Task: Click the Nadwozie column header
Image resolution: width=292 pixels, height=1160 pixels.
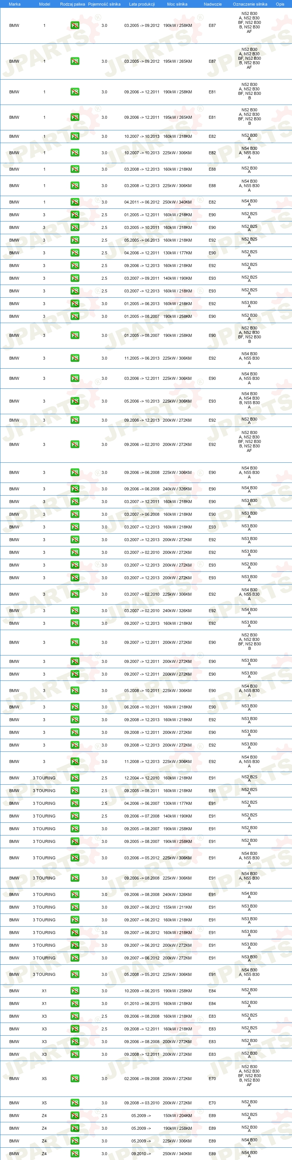Action: pos(212,4)
